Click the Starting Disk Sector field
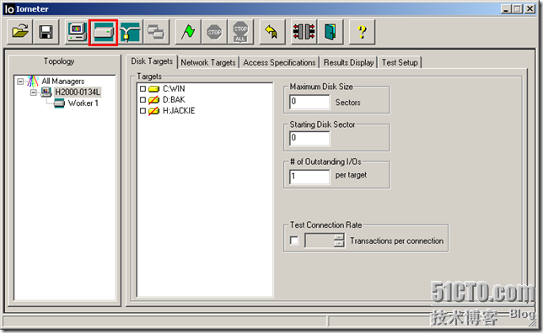Screen dimensions: 543x333 309,139
